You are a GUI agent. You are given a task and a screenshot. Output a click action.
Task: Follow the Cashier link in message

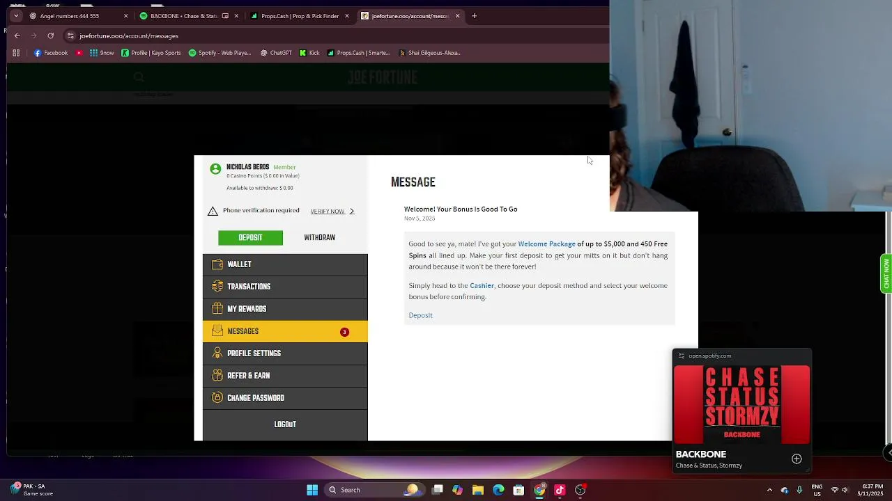[x=482, y=286]
